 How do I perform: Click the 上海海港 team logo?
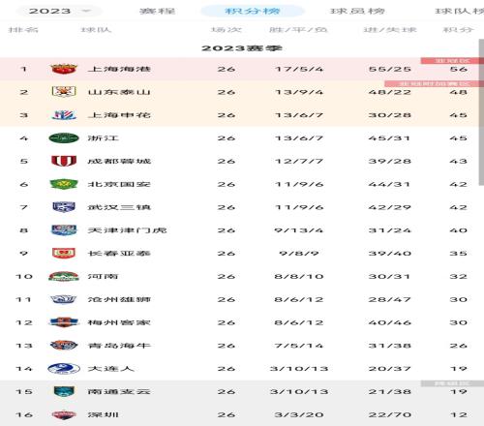(64, 69)
